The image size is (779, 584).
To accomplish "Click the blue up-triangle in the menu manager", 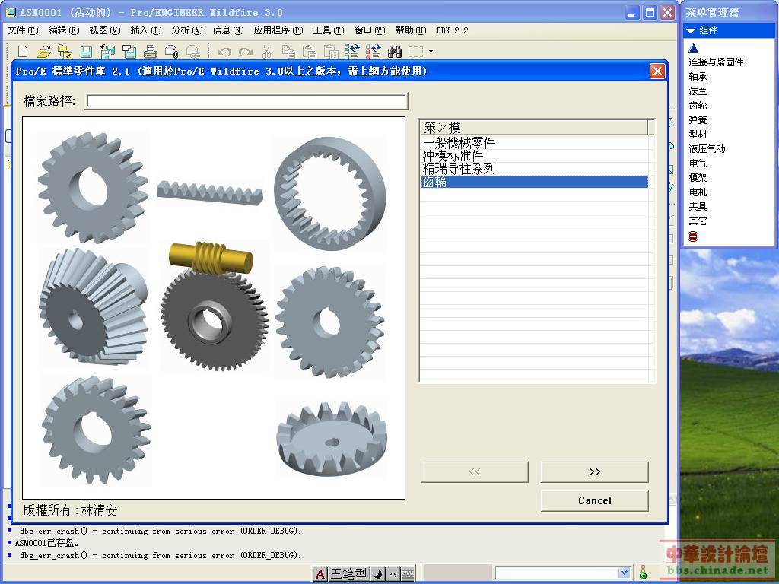I will click(x=694, y=48).
